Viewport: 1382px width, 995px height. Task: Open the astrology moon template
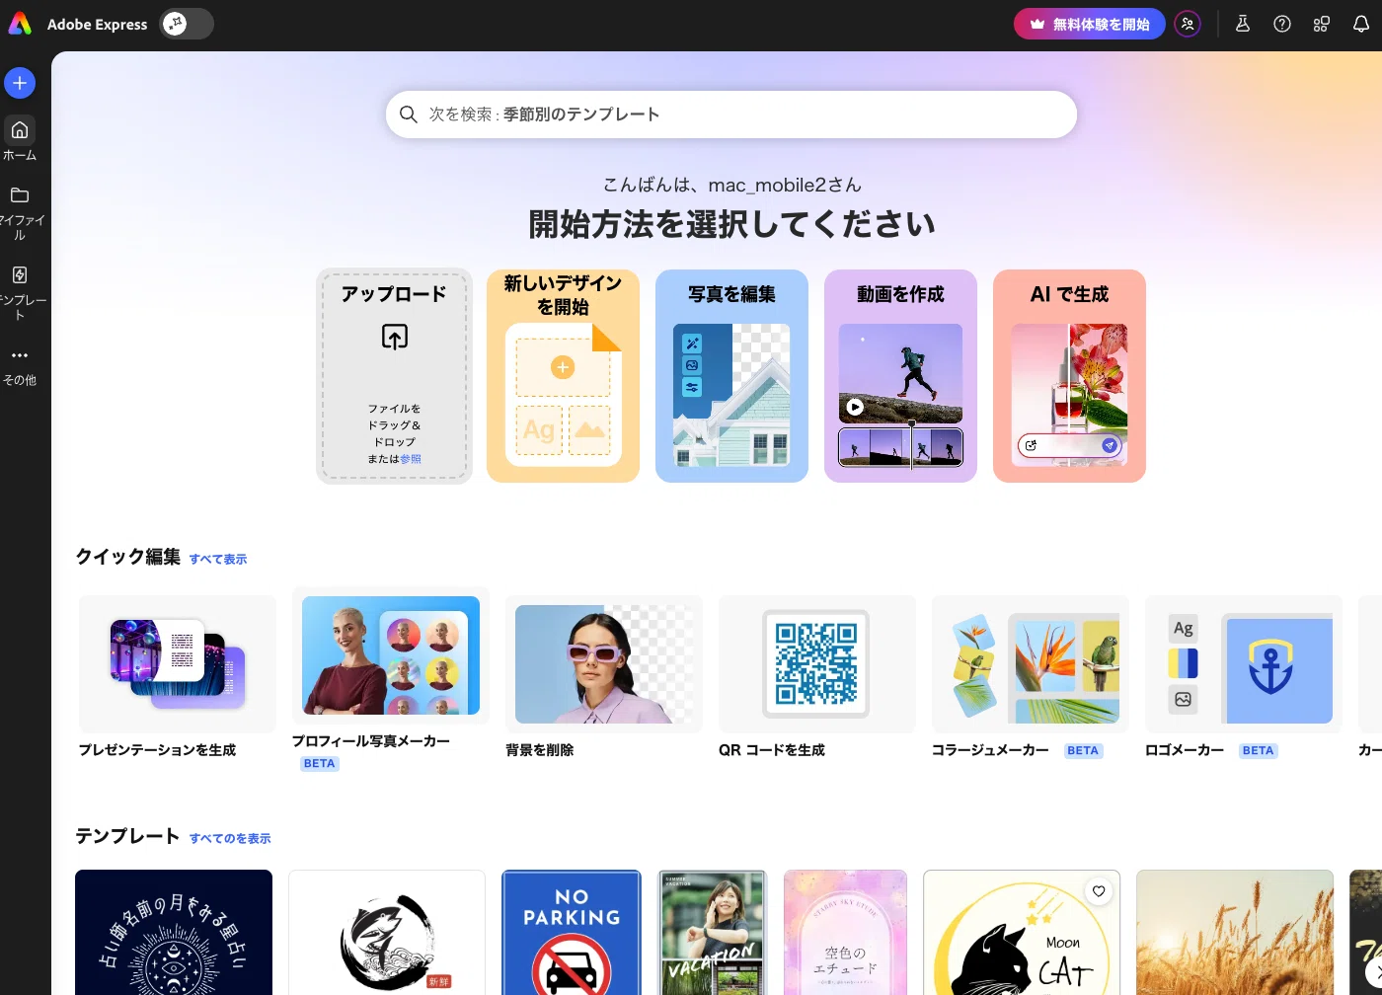[x=174, y=932]
